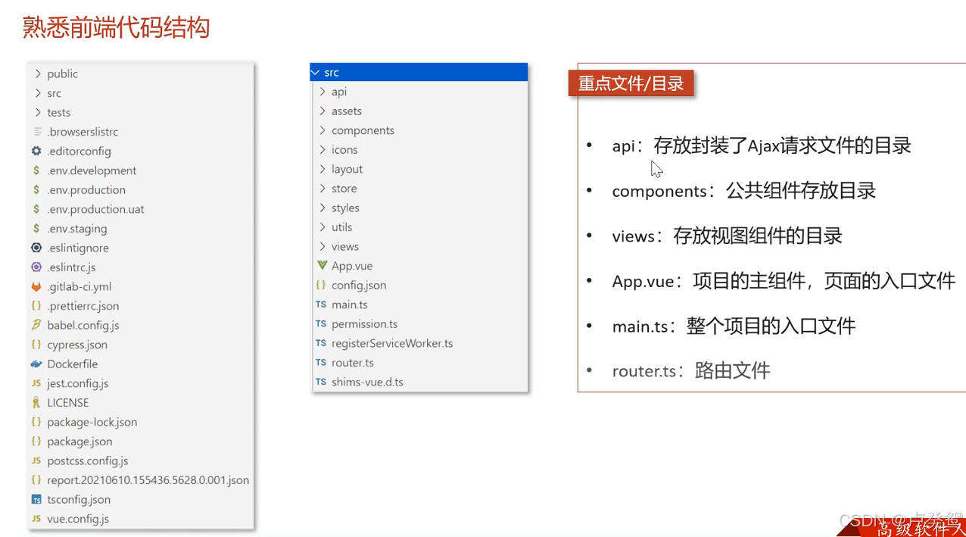Collapse the highlighted src header chevron
This screenshot has width=966, height=537.
coord(316,73)
